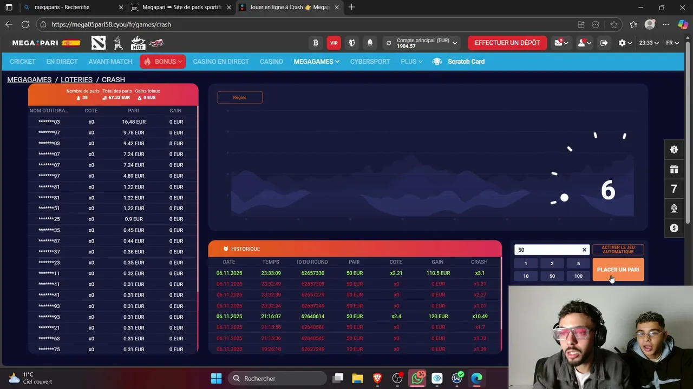This screenshot has width=693, height=389.
Task: Expand the messages envelope dropdown
Action: pos(560,43)
